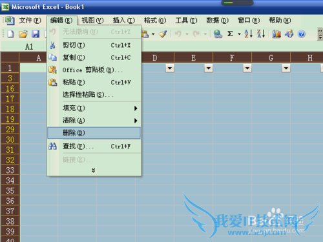Expand the full Edit menu chevron
The height and width of the screenshot is (242, 323).
[93, 170]
